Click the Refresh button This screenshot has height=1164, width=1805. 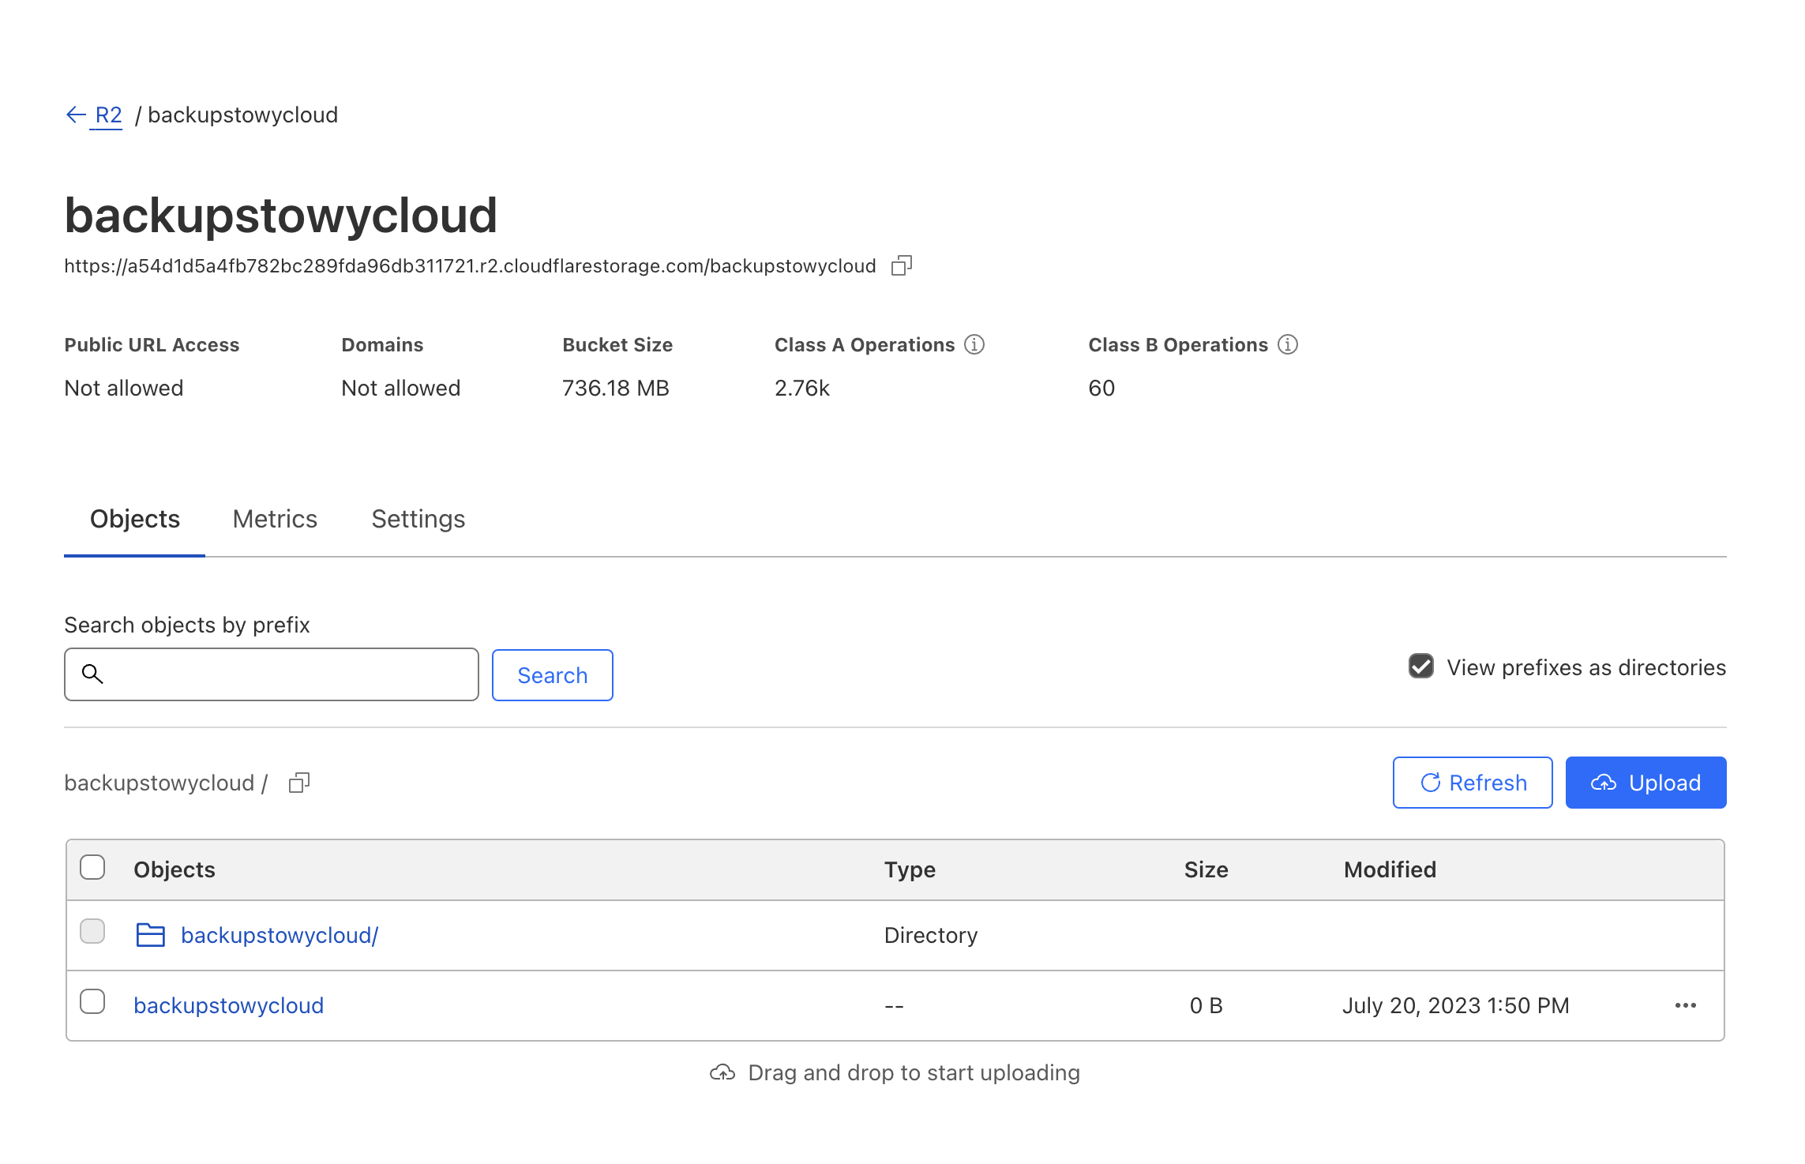(1473, 783)
